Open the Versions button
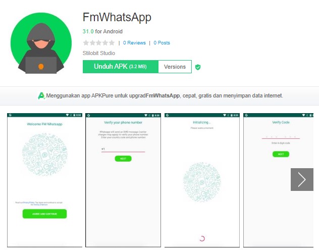 pos(175,67)
